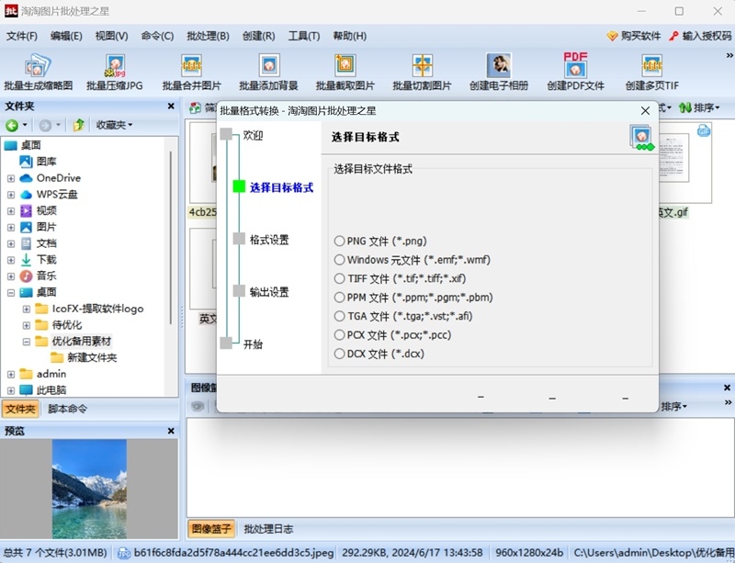Select the TGA 文件 format option
This screenshot has height=563, width=735.
[x=339, y=316]
